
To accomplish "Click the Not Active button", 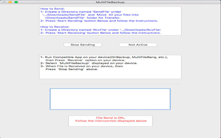I will (x=138, y=45).
